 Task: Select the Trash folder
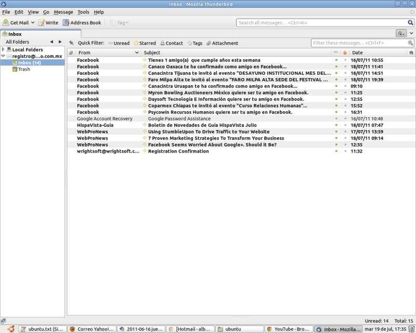pyautogui.click(x=21, y=69)
